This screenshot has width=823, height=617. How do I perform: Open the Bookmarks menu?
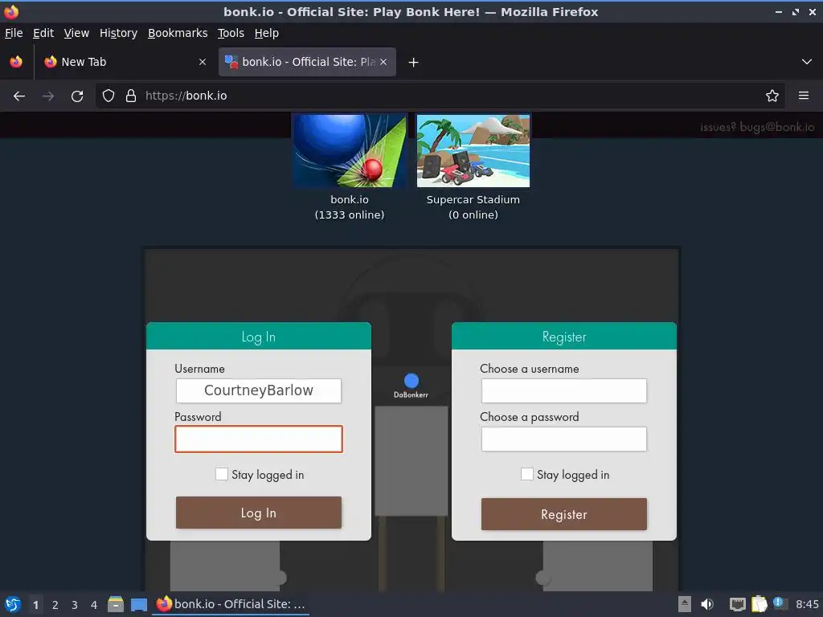(x=178, y=33)
